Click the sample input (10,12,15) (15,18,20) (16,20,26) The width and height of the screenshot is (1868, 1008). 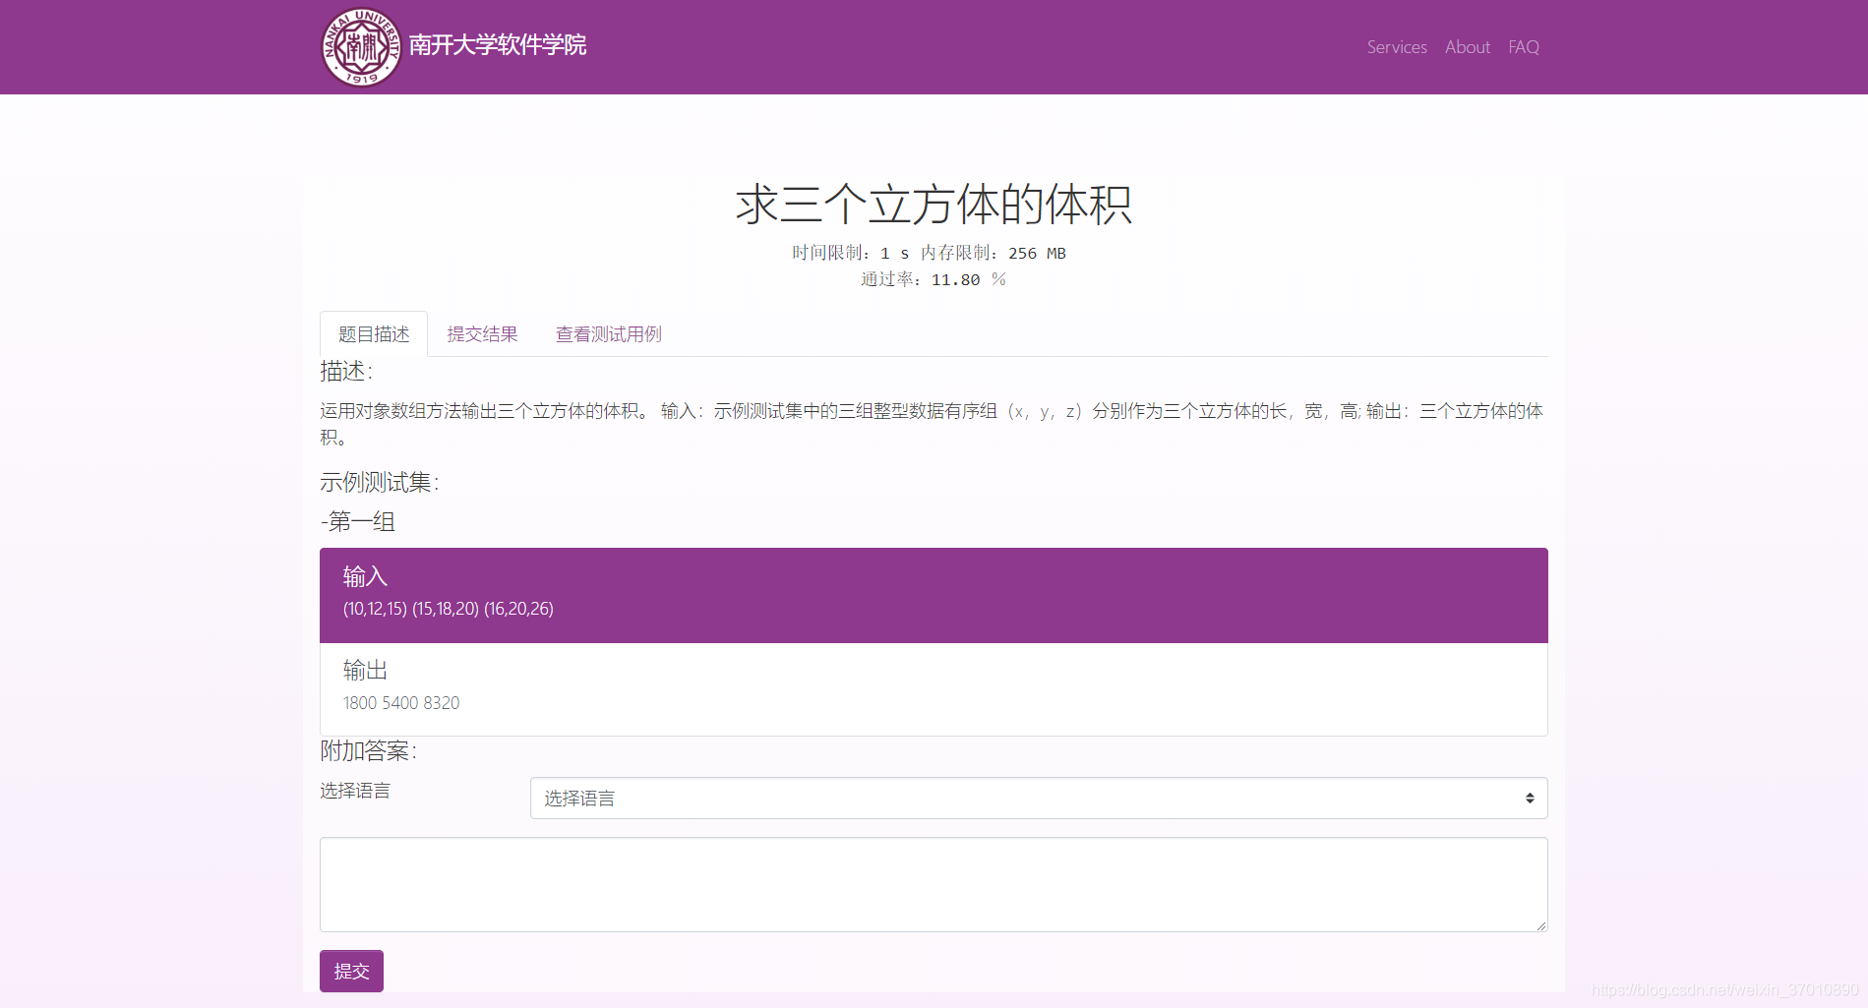(449, 609)
